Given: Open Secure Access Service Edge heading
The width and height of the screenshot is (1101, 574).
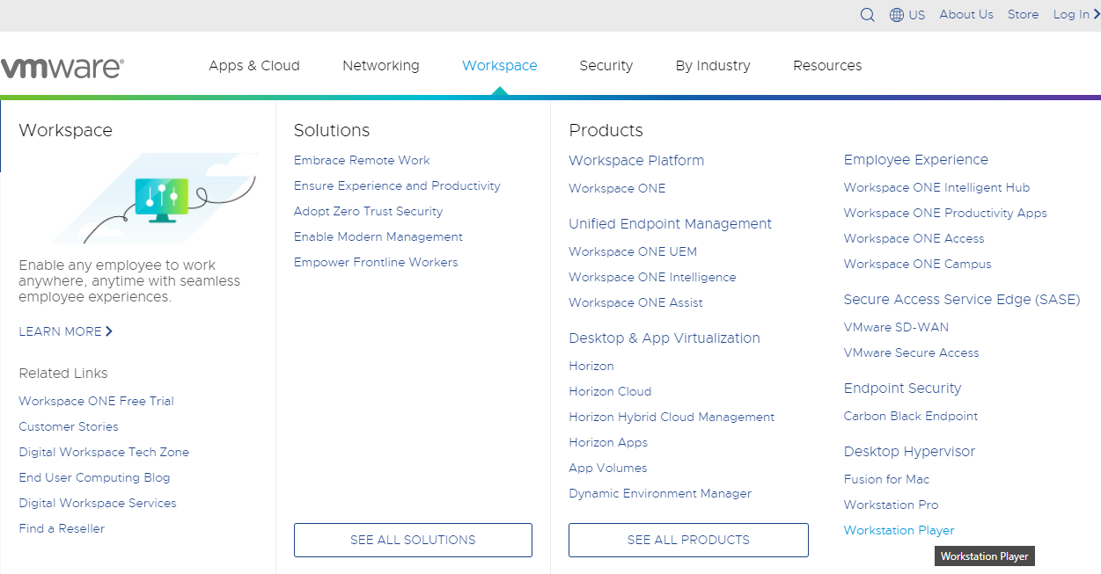Looking at the screenshot, I should [x=962, y=300].
